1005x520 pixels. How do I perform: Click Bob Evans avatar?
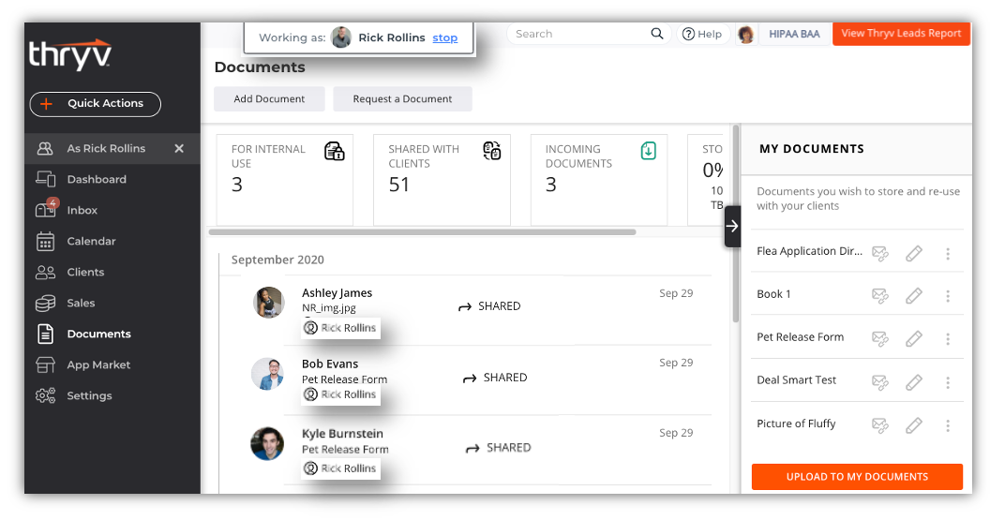coord(267,374)
